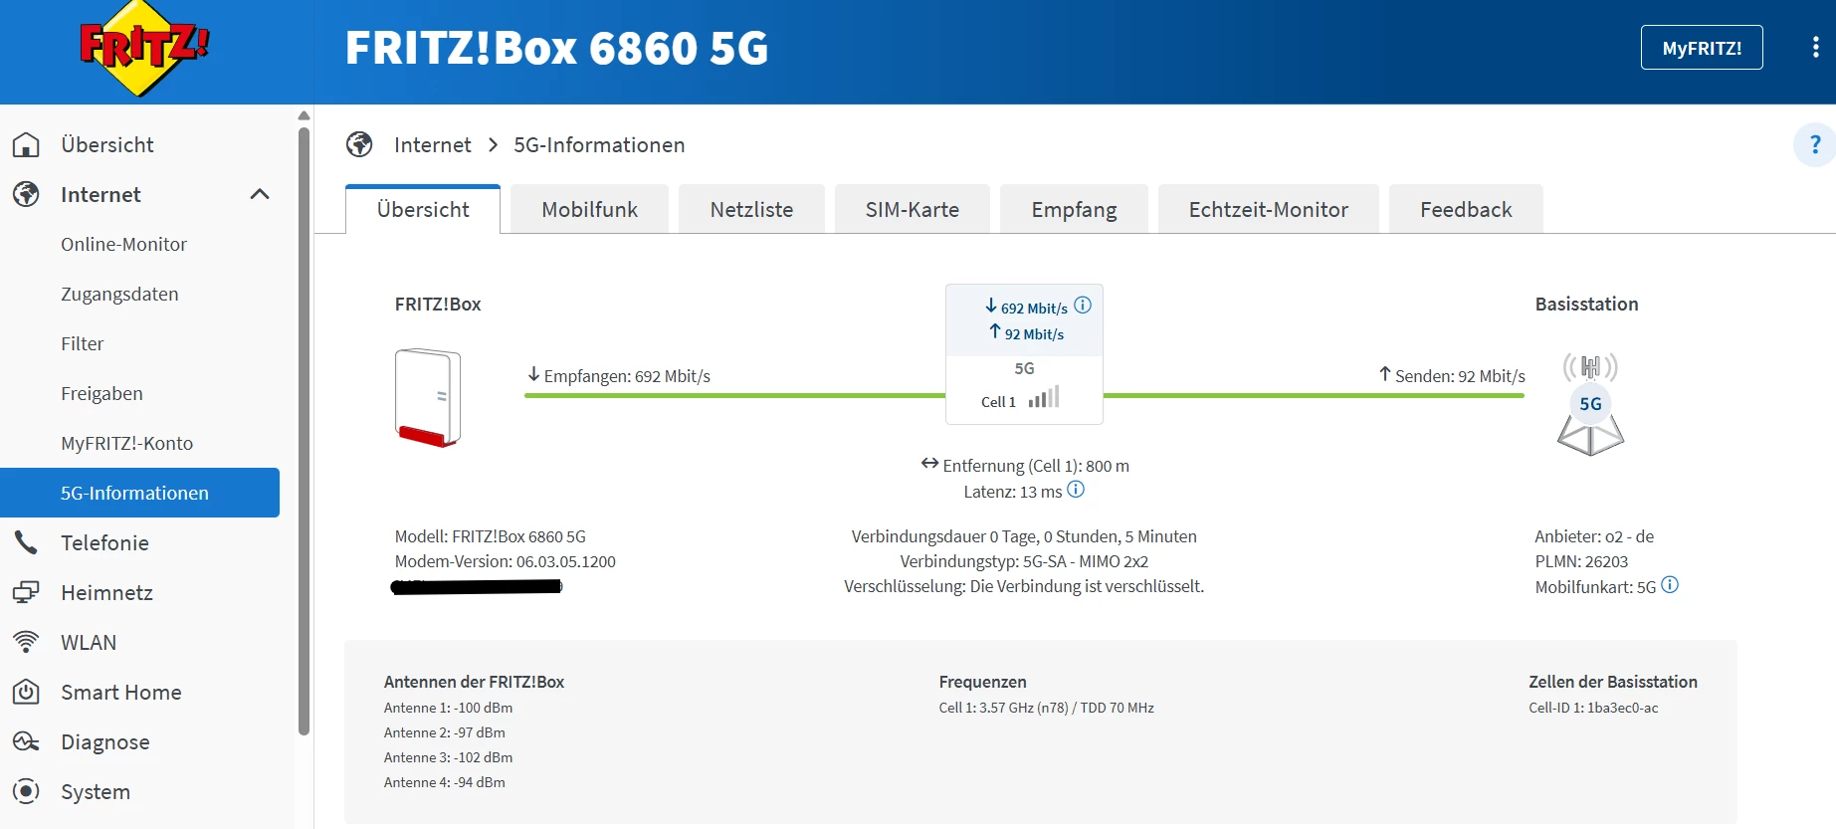Open Filter in sidebar
This screenshot has height=829, width=1836.
pos(82,344)
